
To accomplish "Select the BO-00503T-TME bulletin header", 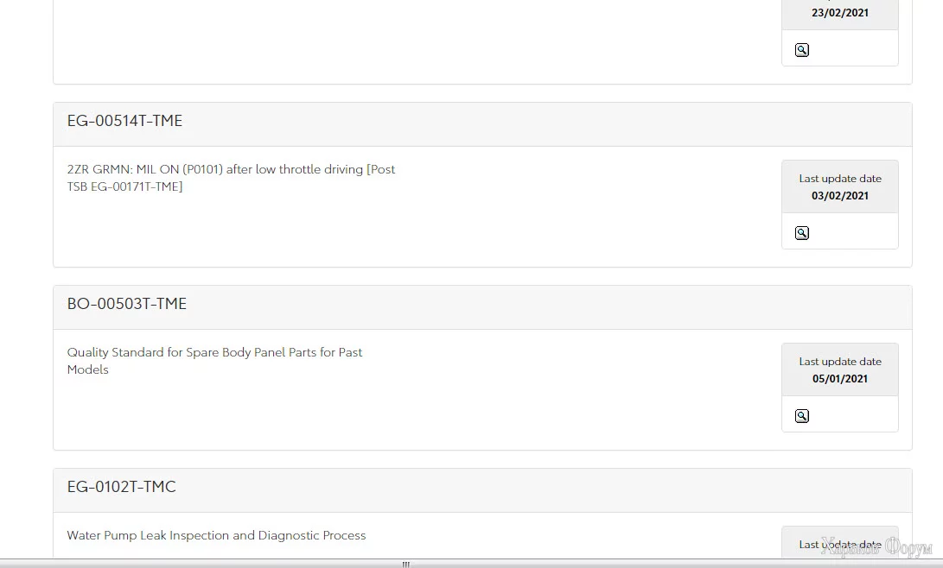I will click(127, 305).
